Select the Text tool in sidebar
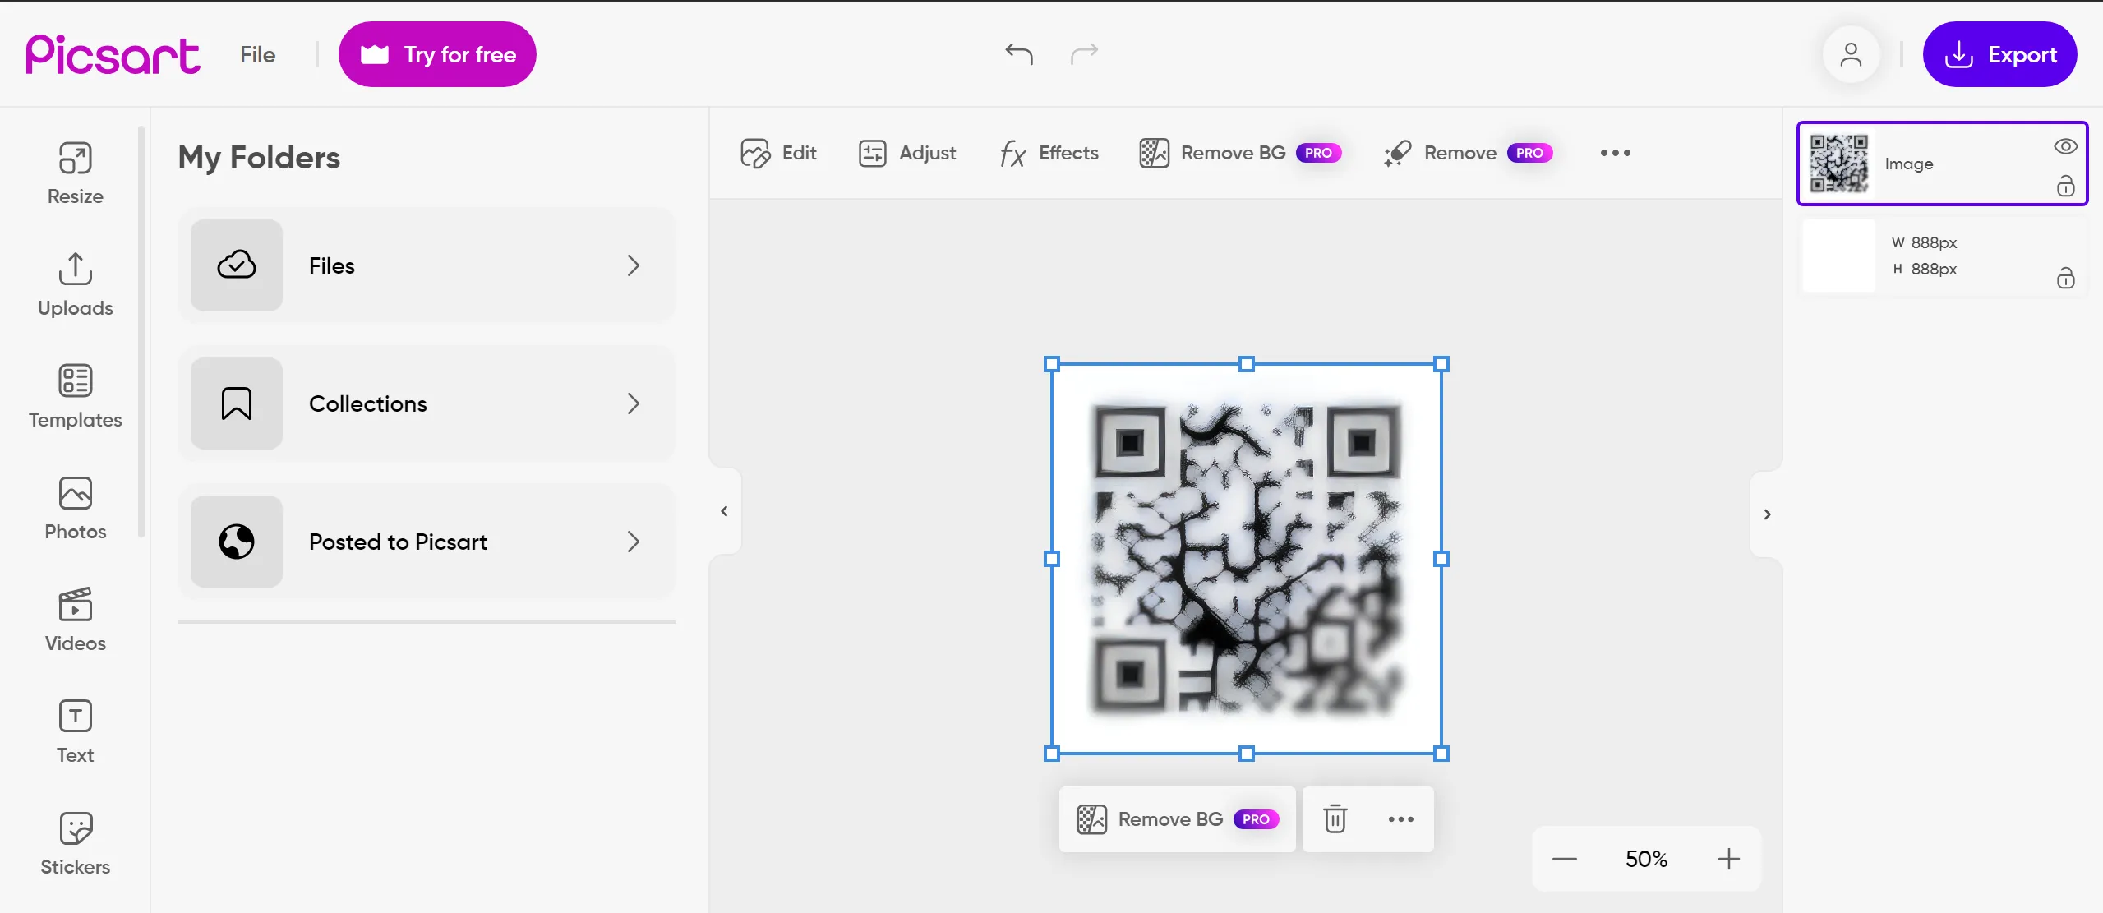Screen dimensions: 2103x913 point(75,731)
